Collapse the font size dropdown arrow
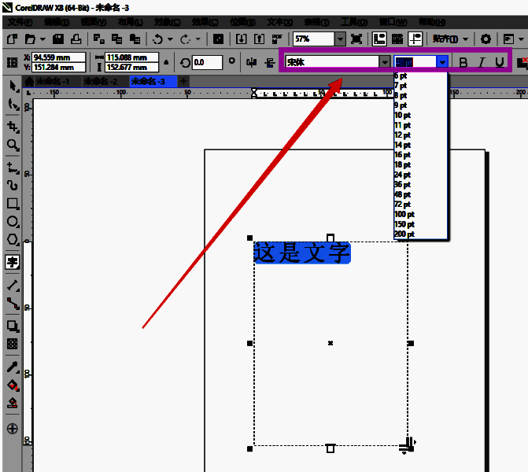This screenshot has height=472, width=528. pyautogui.click(x=443, y=62)
